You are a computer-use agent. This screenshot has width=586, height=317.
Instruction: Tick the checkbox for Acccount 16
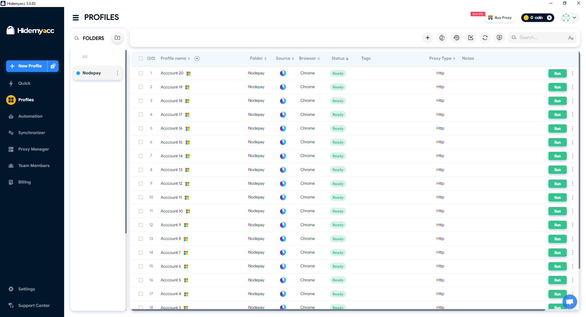tap(141, 128)
